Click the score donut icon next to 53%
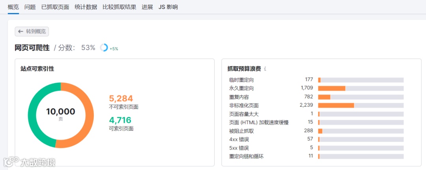Screen dimensions: 426x170 [x=104, y=48]
